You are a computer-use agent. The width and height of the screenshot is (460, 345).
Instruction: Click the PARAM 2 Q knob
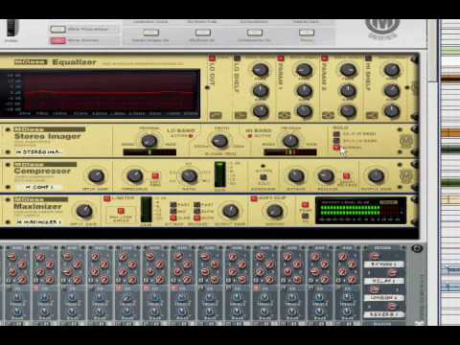click(x=348, y=111)
